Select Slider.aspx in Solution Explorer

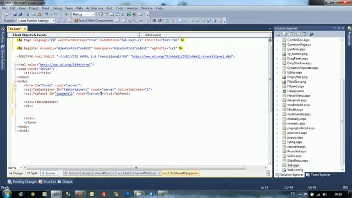294,156
